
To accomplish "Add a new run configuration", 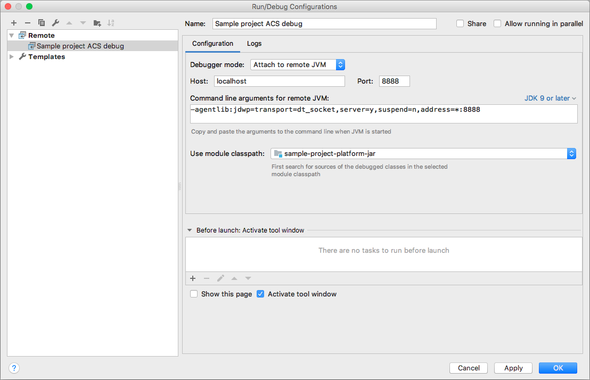I will (x=13, y=23).
